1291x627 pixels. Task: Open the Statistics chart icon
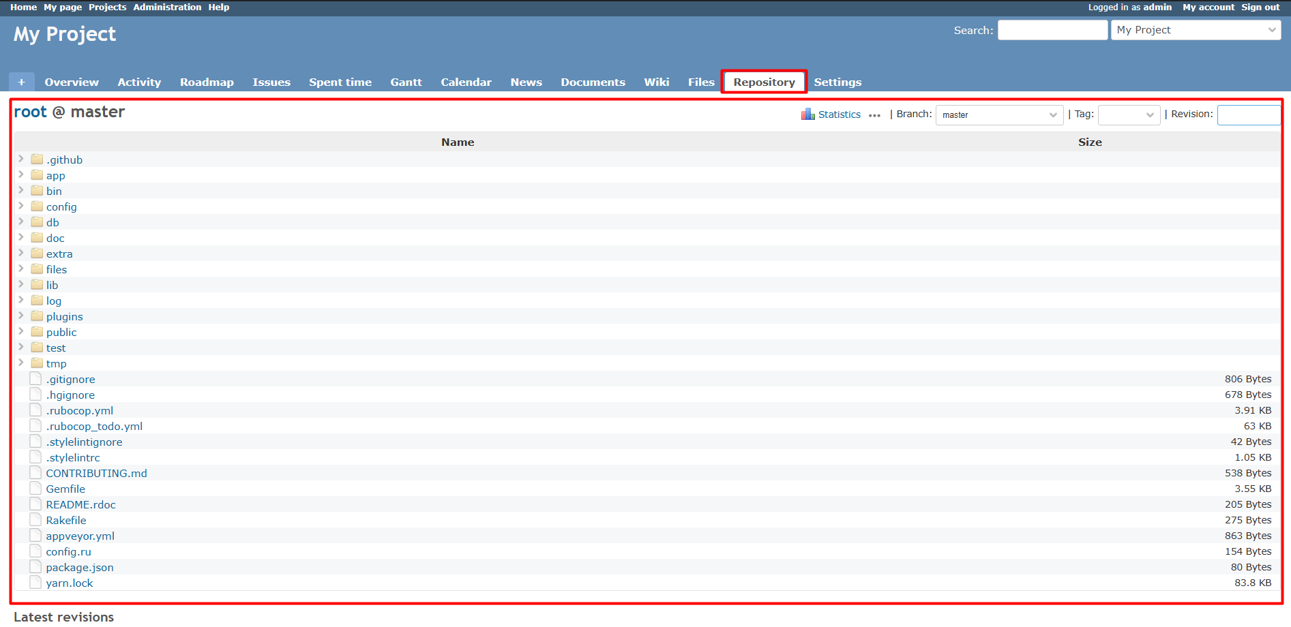coord(809,114)
